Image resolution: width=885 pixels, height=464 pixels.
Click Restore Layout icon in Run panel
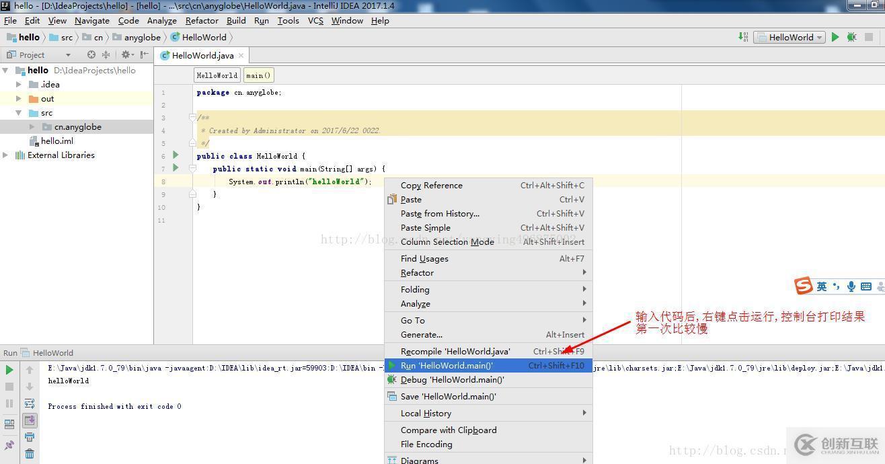click(9, 424)
